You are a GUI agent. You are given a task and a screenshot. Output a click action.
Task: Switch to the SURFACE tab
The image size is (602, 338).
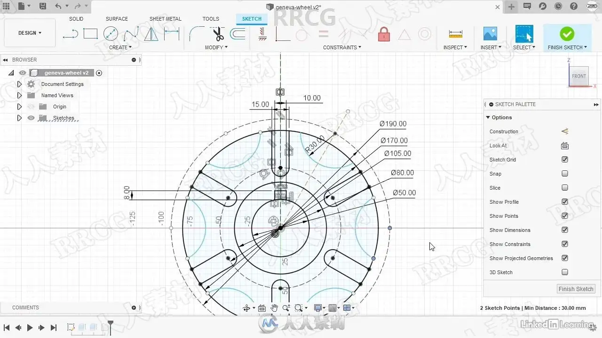pos(117,19)
